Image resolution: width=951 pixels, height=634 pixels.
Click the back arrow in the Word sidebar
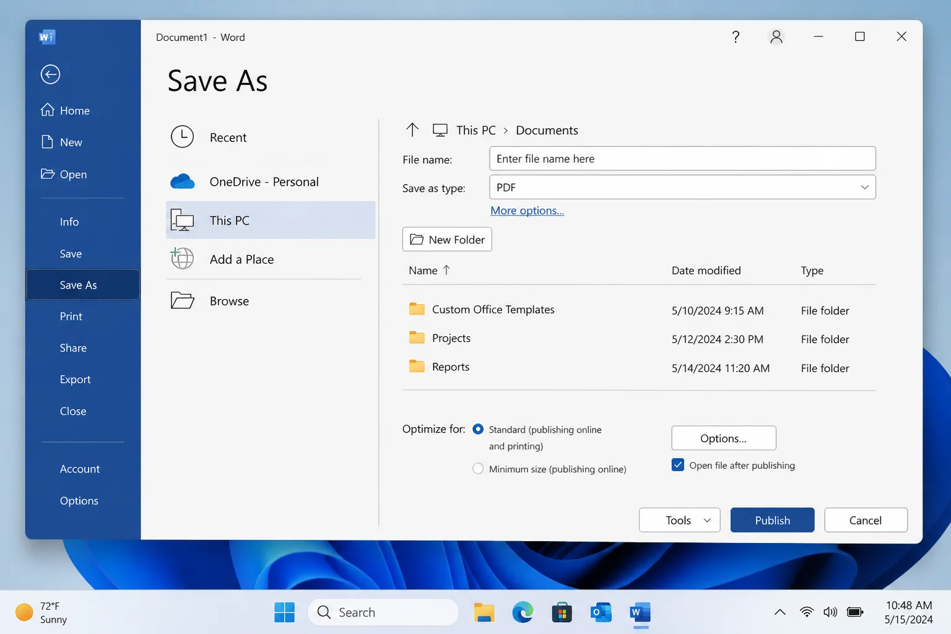[50, 74]
